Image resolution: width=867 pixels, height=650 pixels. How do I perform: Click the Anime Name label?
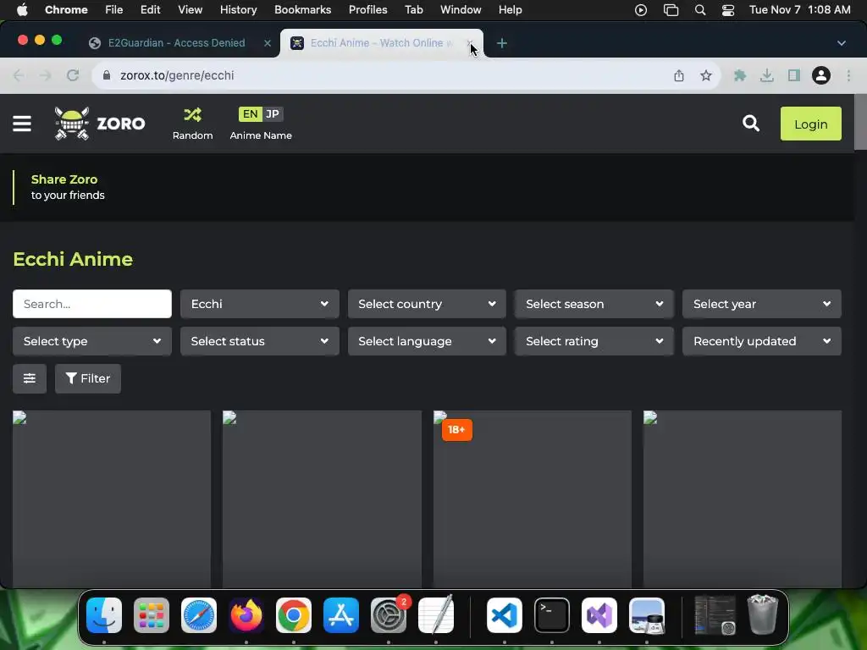pyautogui.click(x=261, y=135)
